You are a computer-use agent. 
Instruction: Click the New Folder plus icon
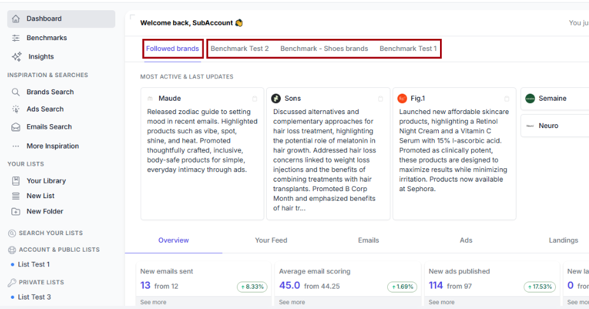click(x=16, y=212)
